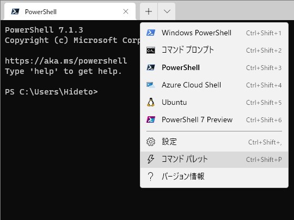Screen dimensions: 294x220
Task: Open Windows PowerShell profile
Action: (x=214, y=33)
